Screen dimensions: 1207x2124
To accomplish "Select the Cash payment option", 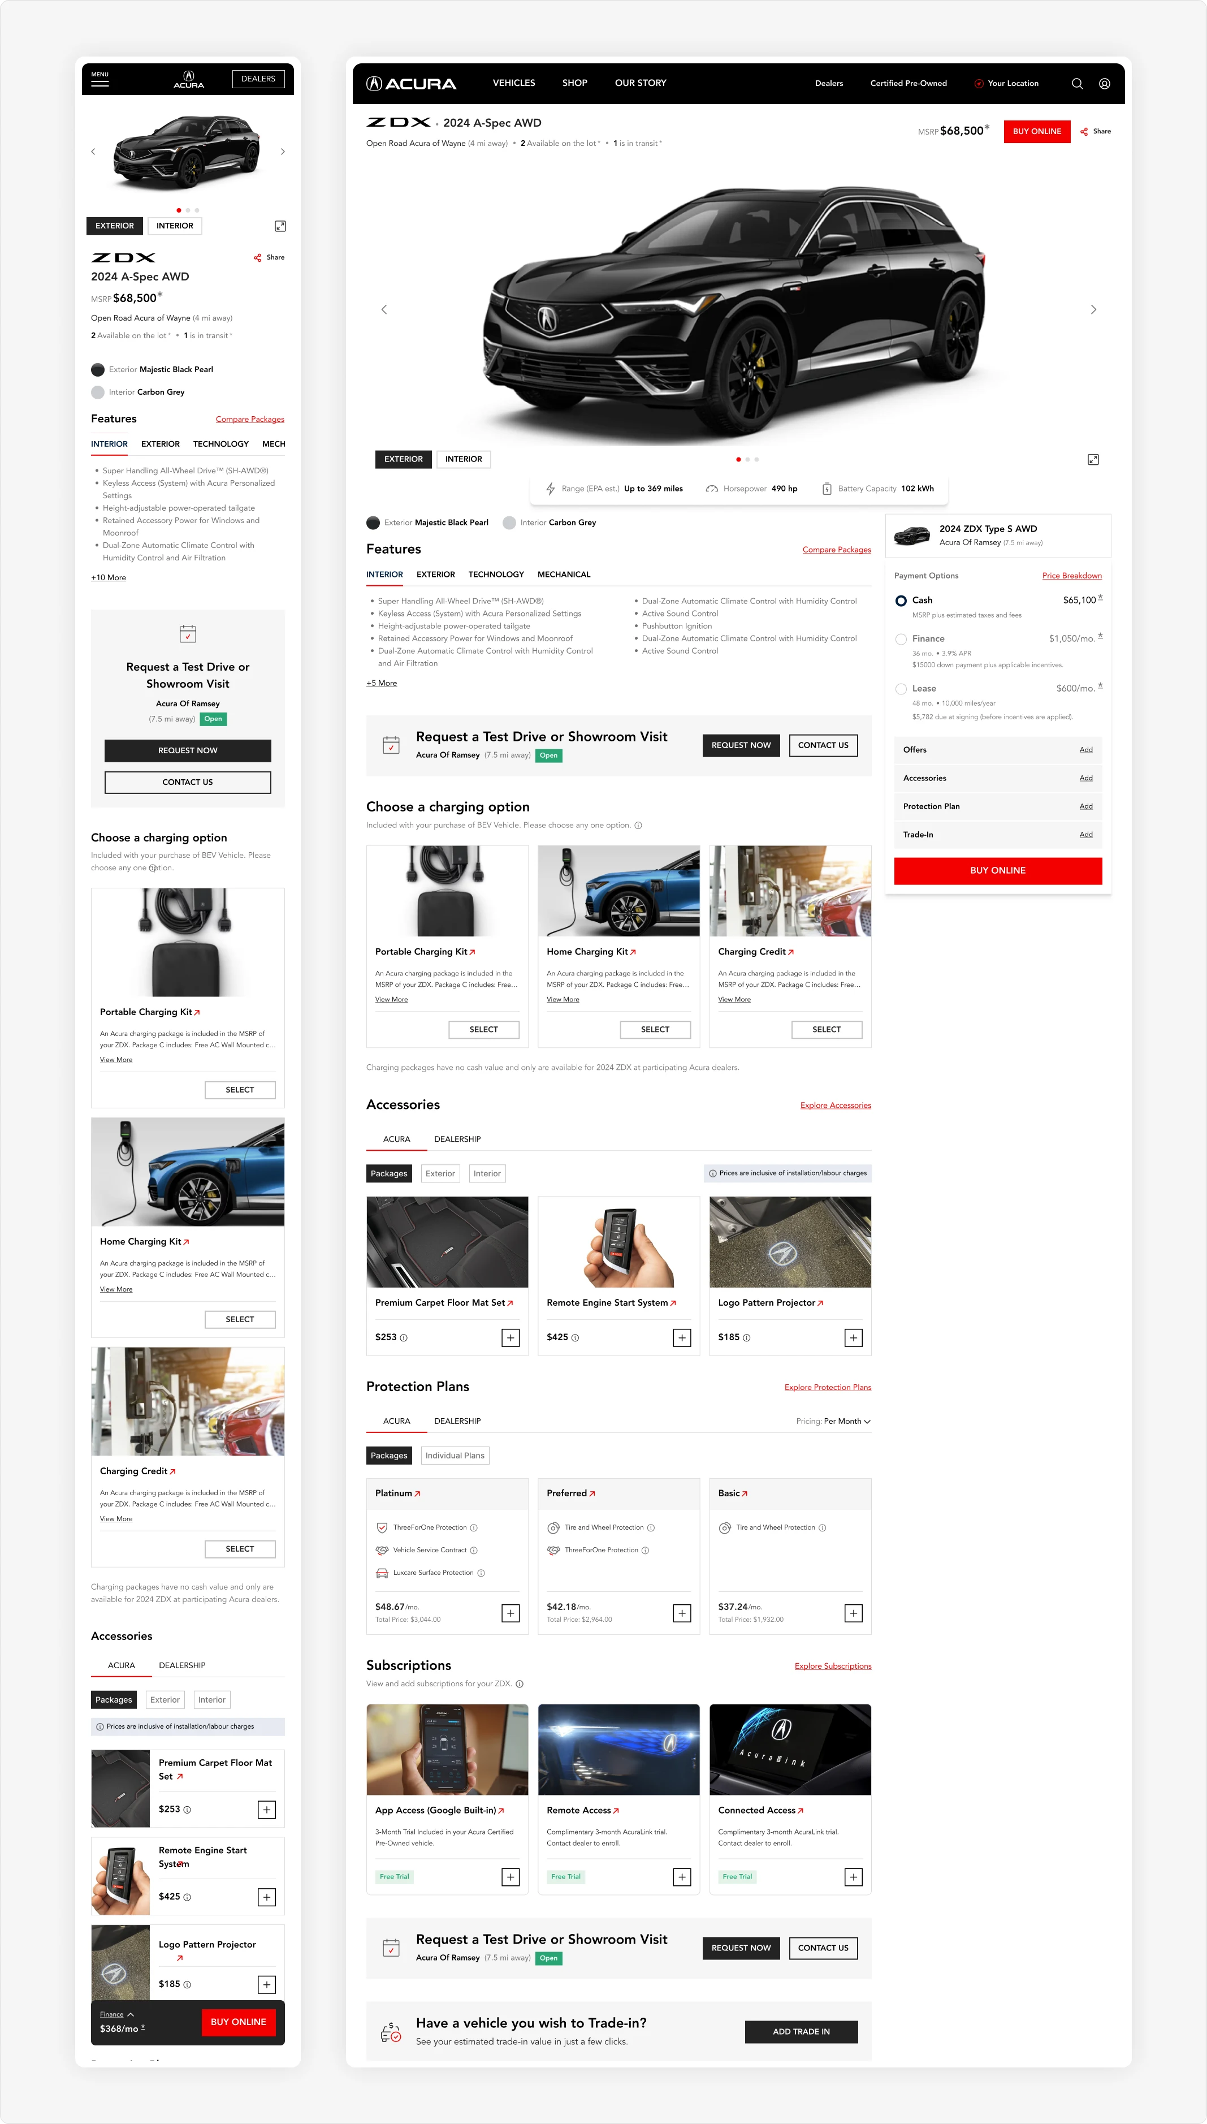I will point(901,600).
